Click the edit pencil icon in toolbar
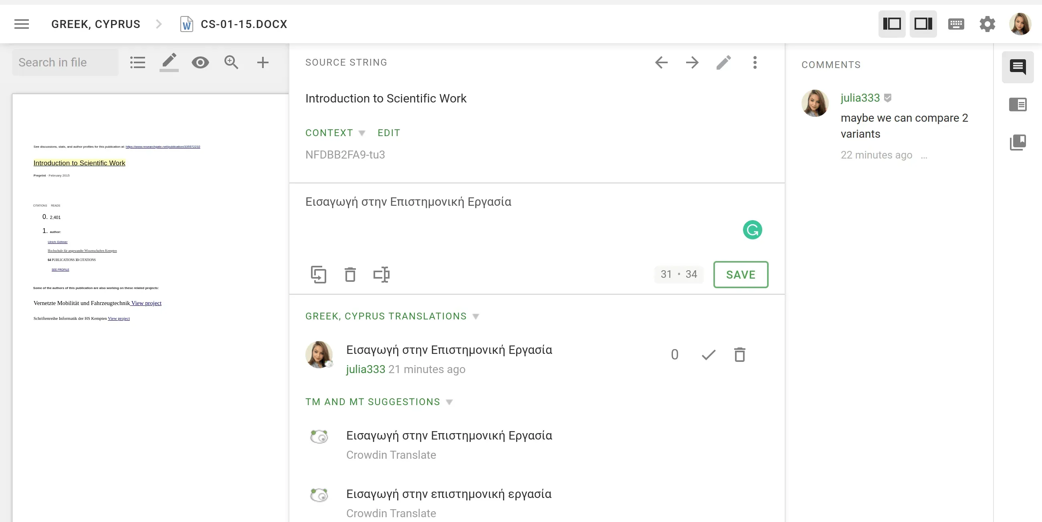This screenshot has width=1042, height=522. click(x=168, y=62)
